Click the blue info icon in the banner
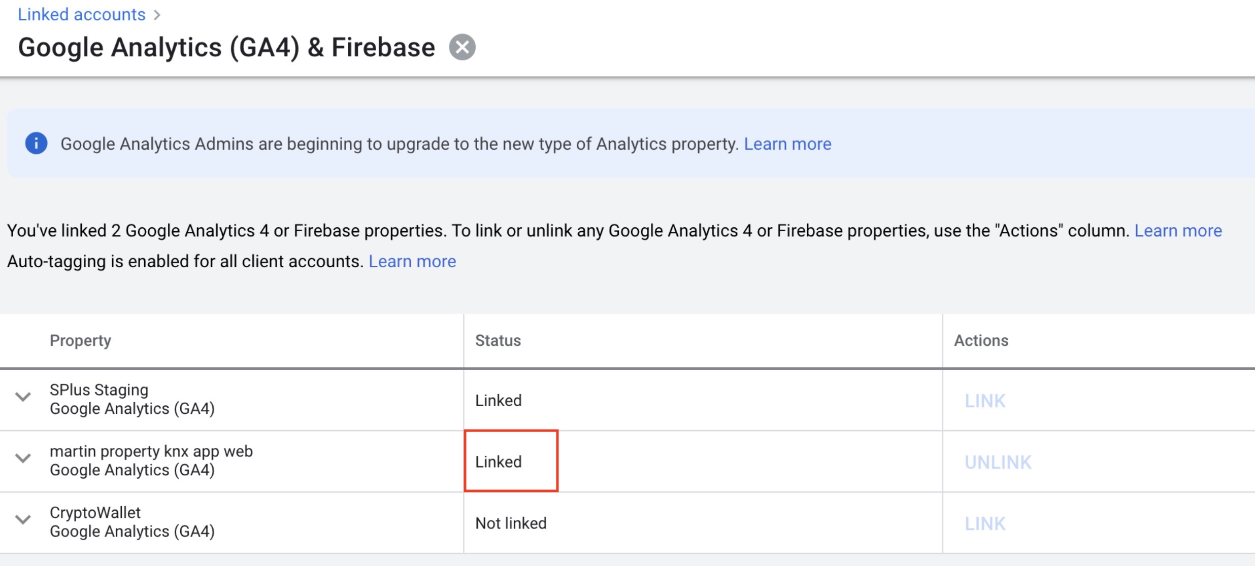 [36, 144]
